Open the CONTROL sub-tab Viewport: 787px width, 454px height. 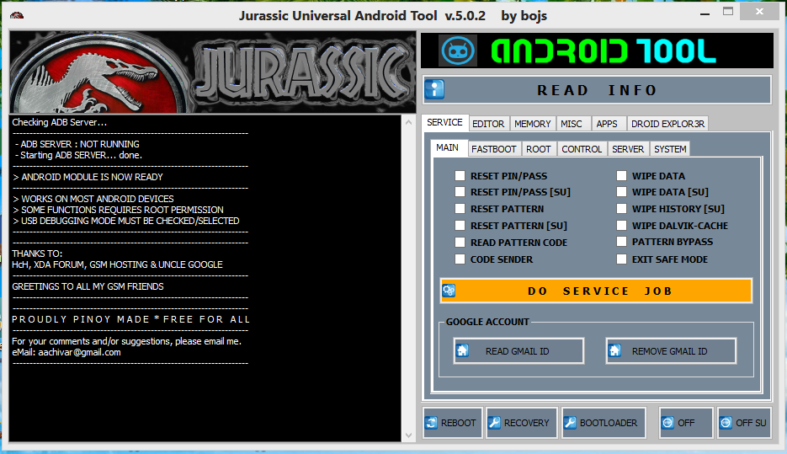pyautogui.click(x=582, y=149)
